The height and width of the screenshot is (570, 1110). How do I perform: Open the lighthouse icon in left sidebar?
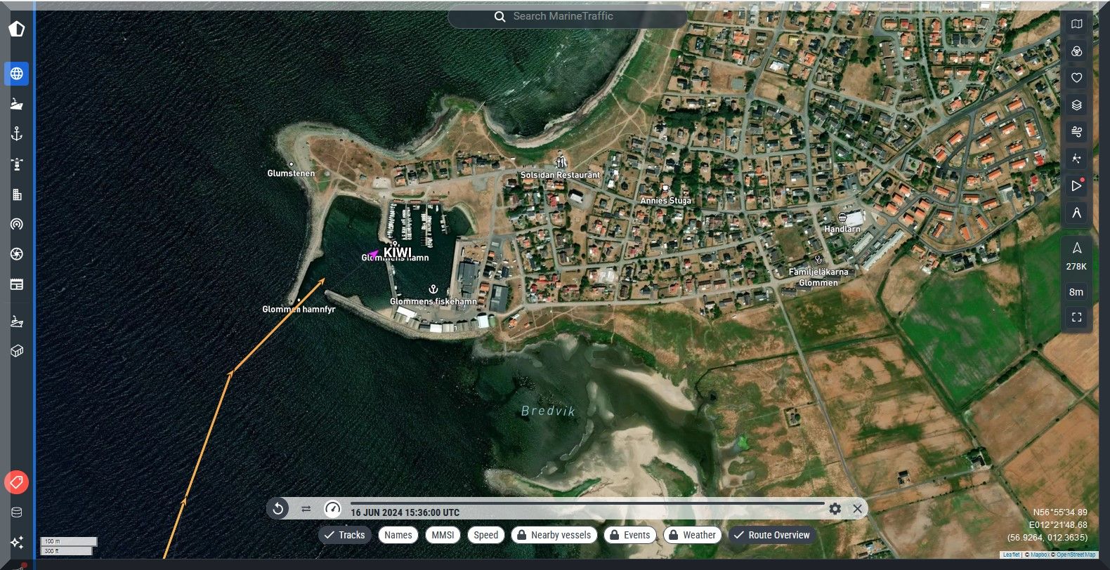pyautogui.click(x=17, y=165)
